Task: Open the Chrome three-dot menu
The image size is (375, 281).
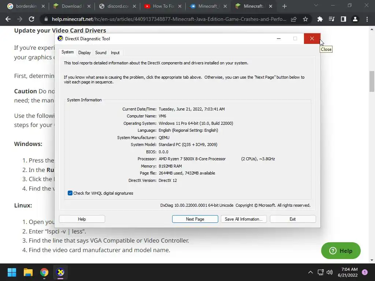Action: tap(367, 19)
